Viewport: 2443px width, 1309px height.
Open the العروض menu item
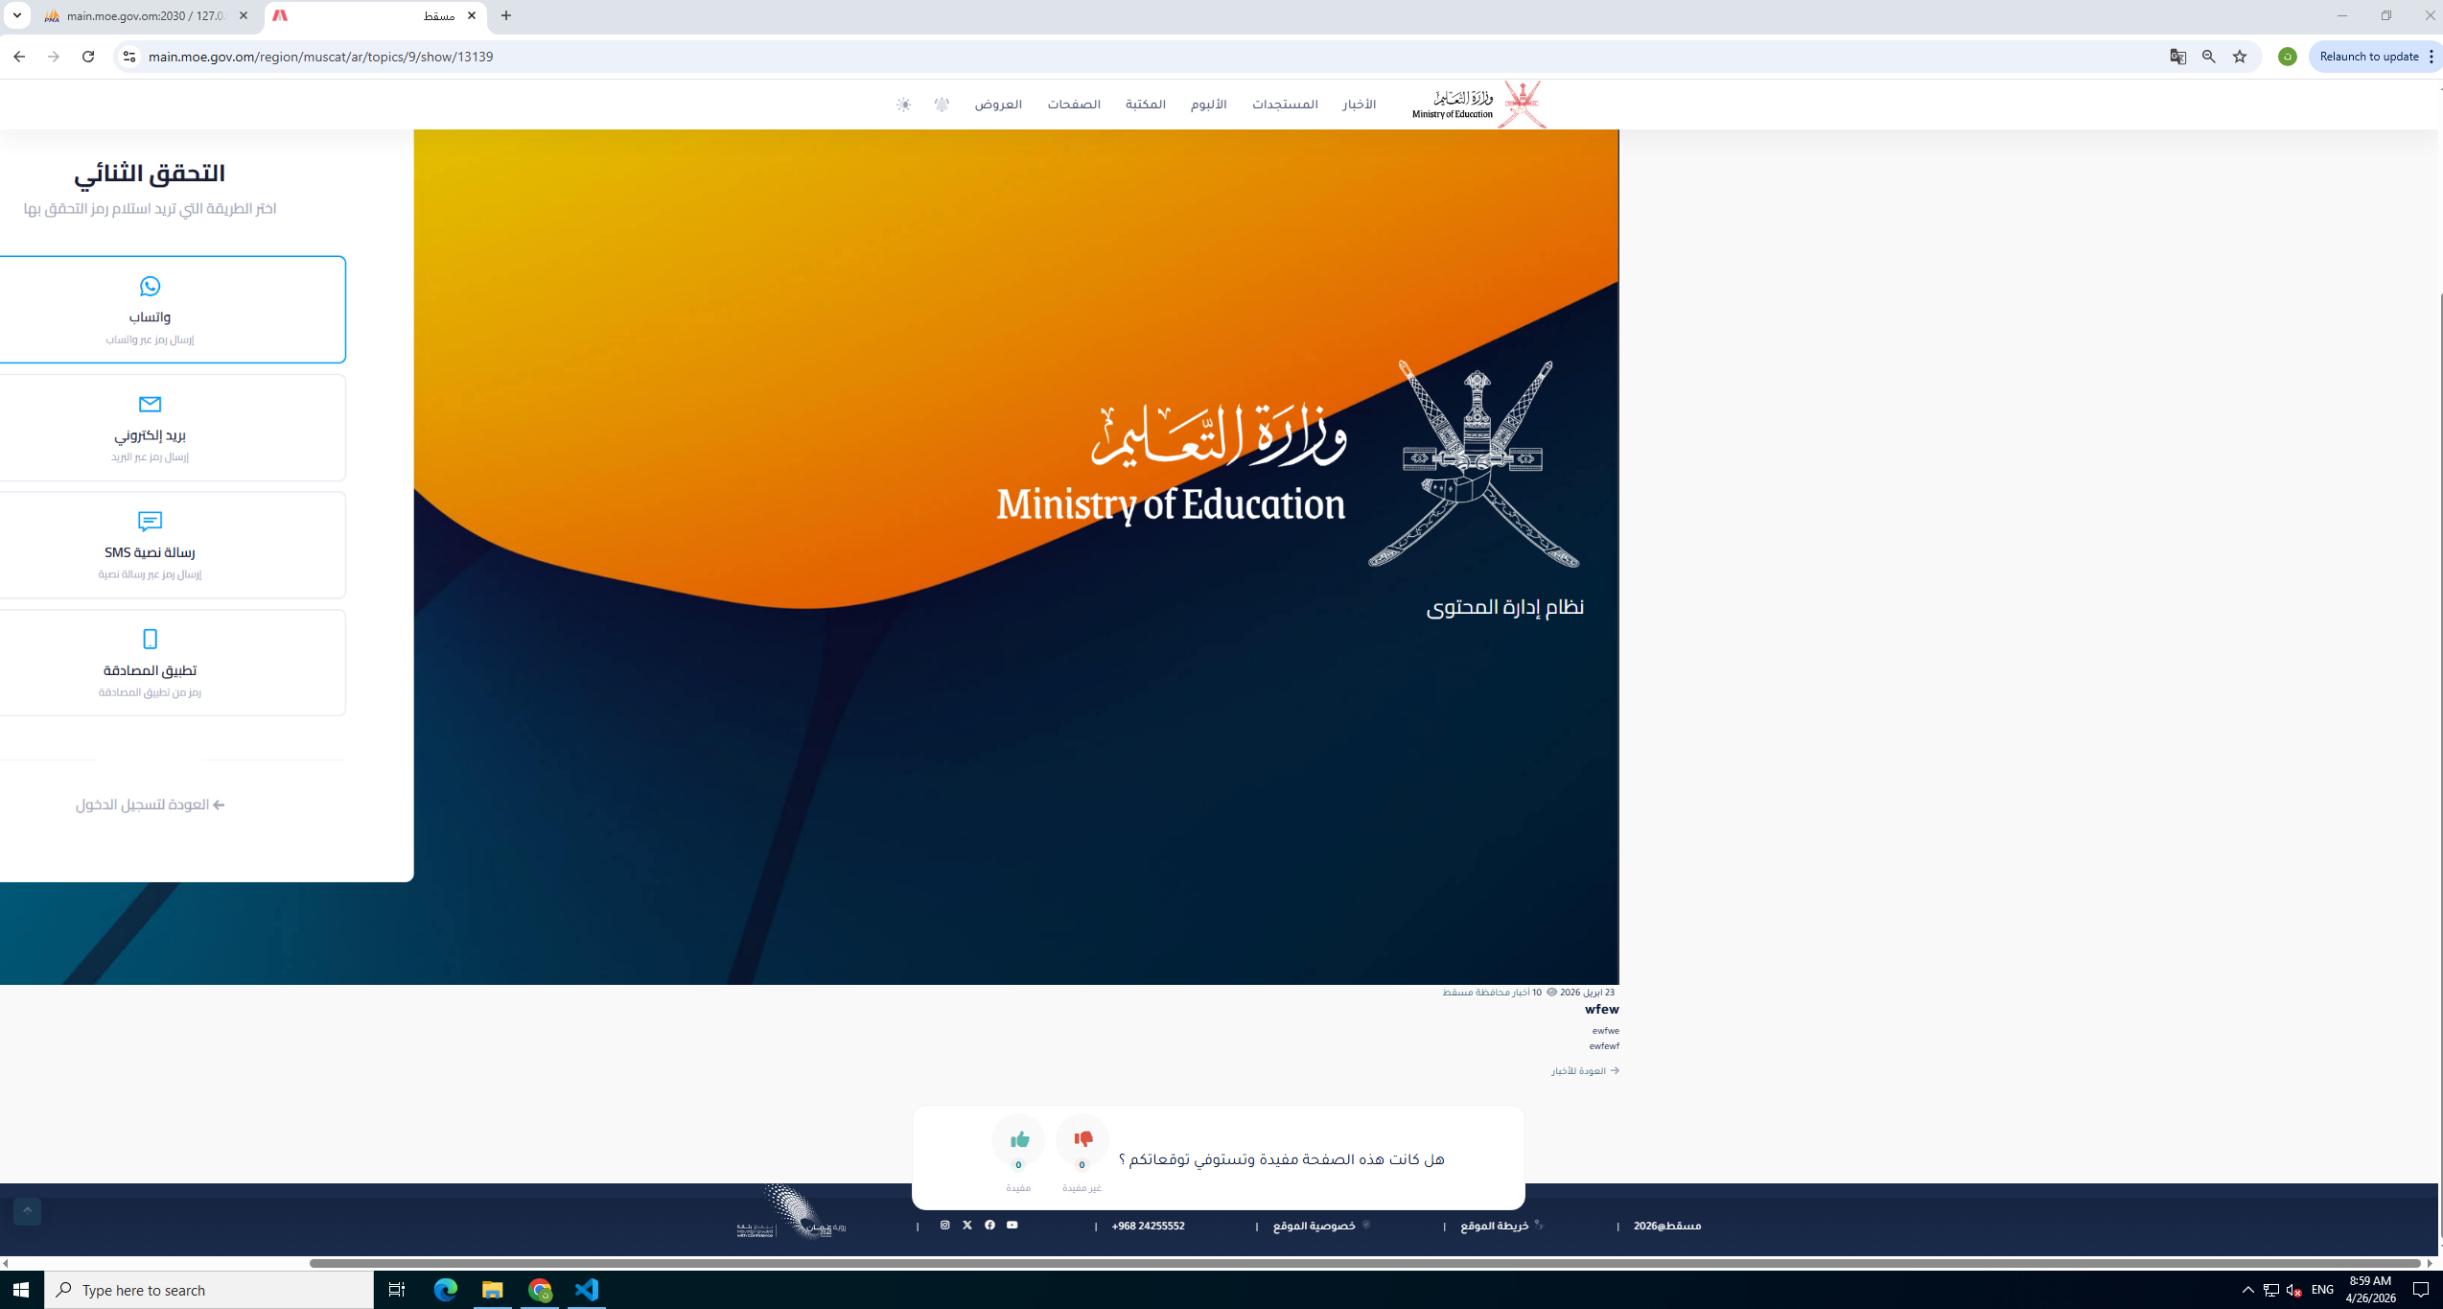[x=998, y=105]
